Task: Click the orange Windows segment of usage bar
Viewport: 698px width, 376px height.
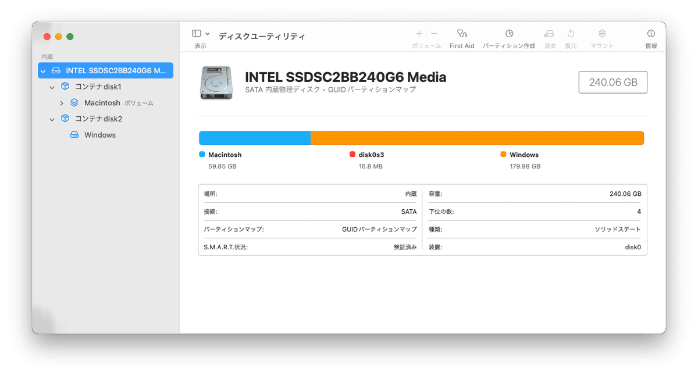Action: point(477,138)
